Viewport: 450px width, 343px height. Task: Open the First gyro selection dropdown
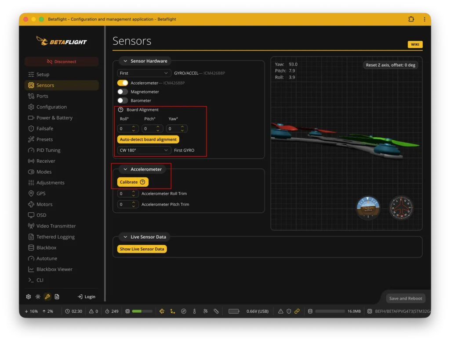(x=144, y=73)
